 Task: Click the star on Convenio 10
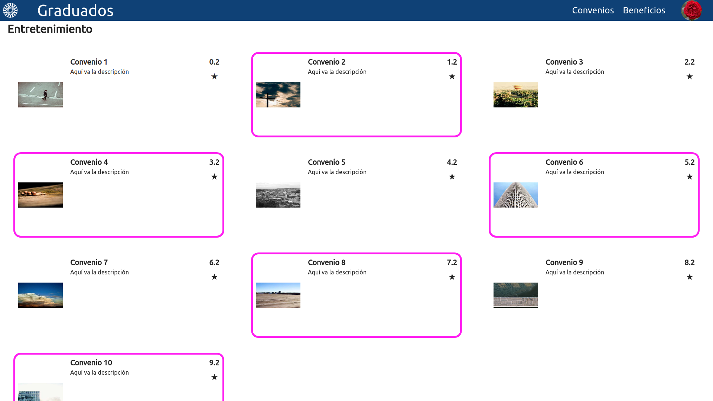tap(214, 377)
